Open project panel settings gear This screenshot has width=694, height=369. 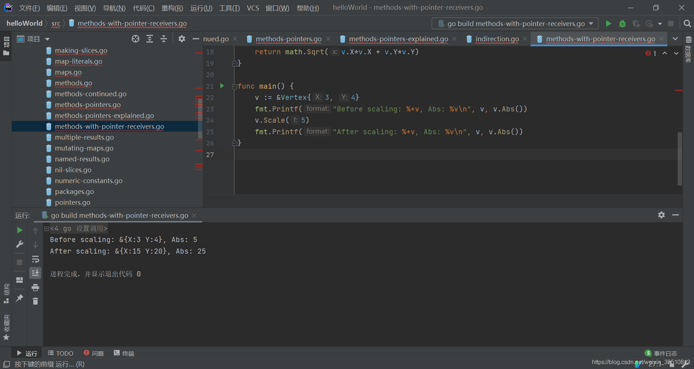click(182, 39)
